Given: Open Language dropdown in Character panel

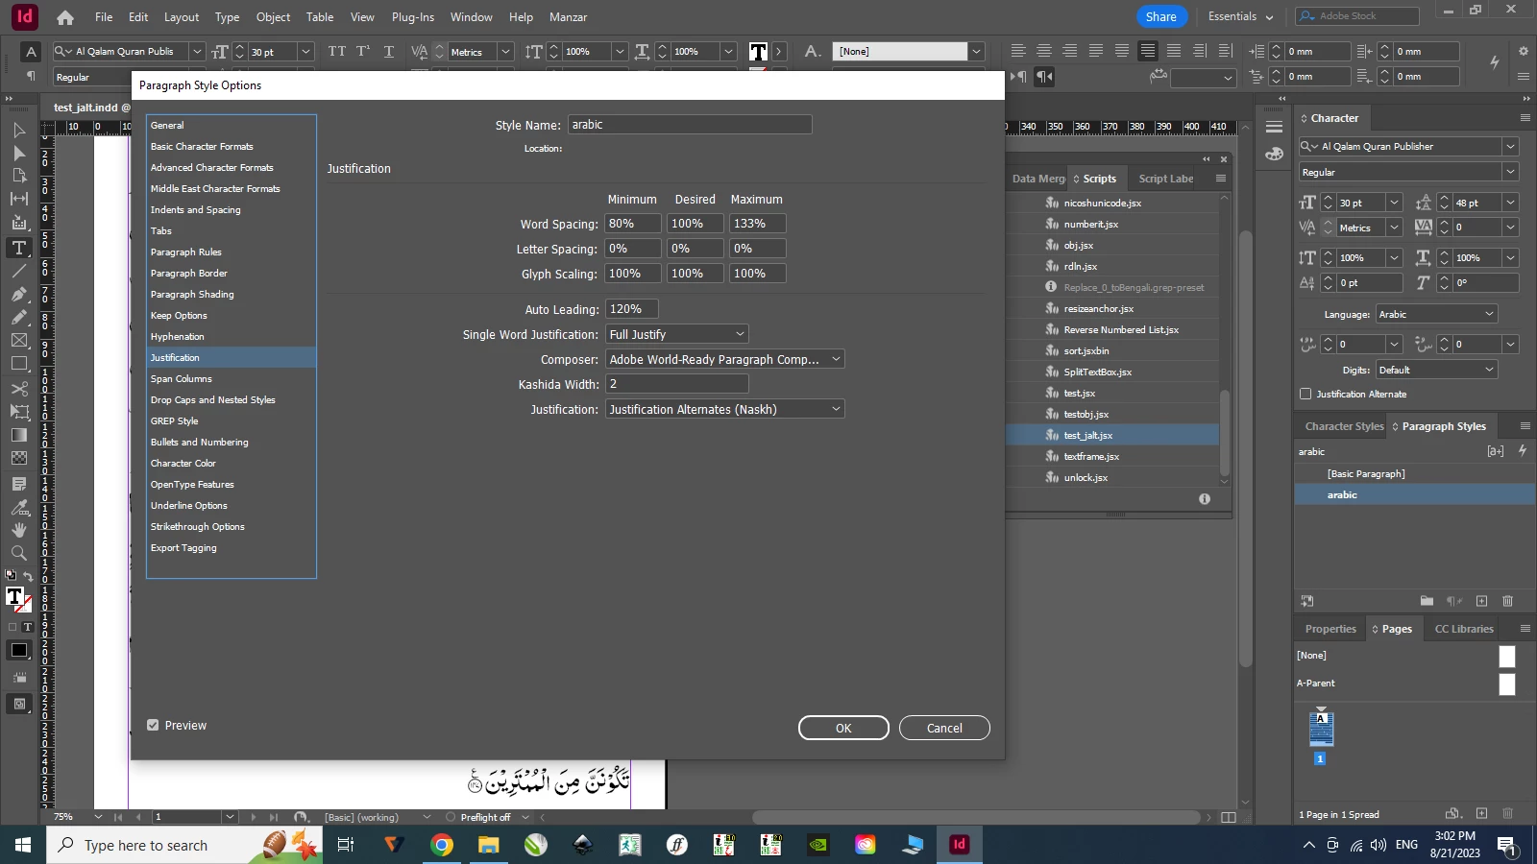Looking at the screenshot, I should (1436, 314).
